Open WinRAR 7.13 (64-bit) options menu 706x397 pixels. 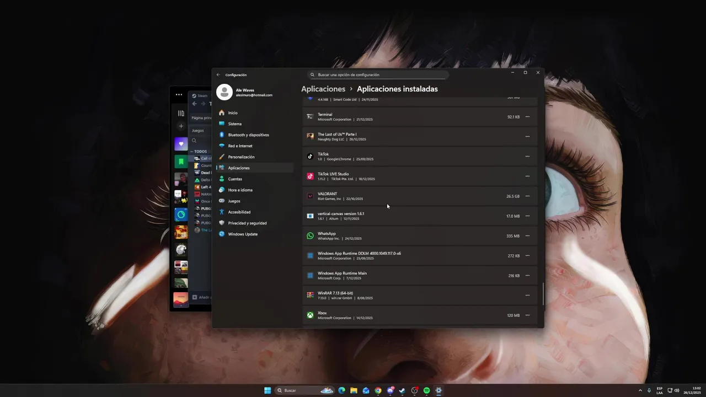click(x=527, y=296)
